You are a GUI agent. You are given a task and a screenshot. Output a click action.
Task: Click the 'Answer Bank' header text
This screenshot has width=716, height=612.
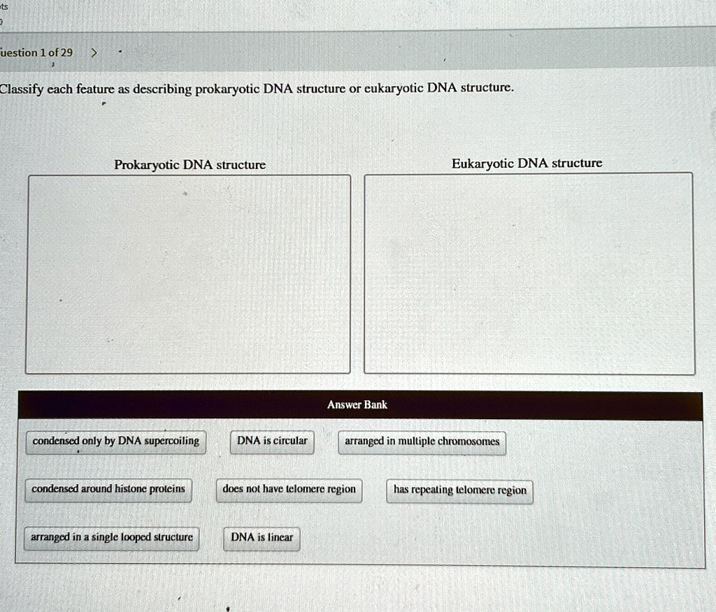click(x=357, y=405)
